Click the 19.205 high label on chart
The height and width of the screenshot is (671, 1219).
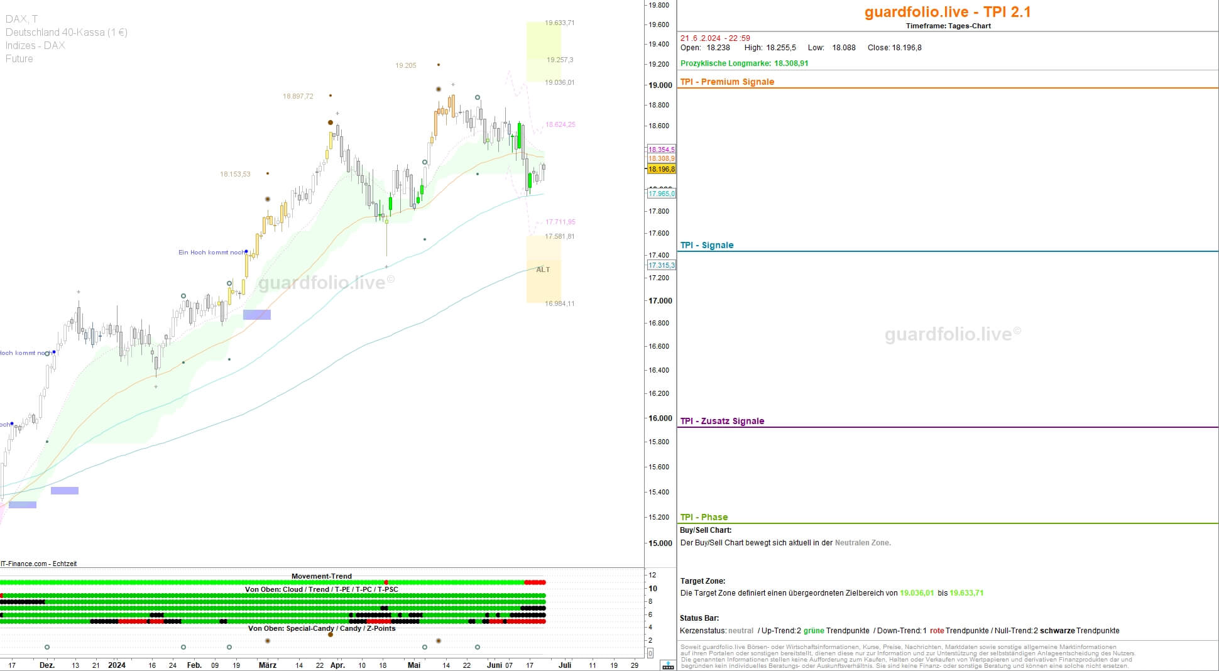tap(406, 65)
